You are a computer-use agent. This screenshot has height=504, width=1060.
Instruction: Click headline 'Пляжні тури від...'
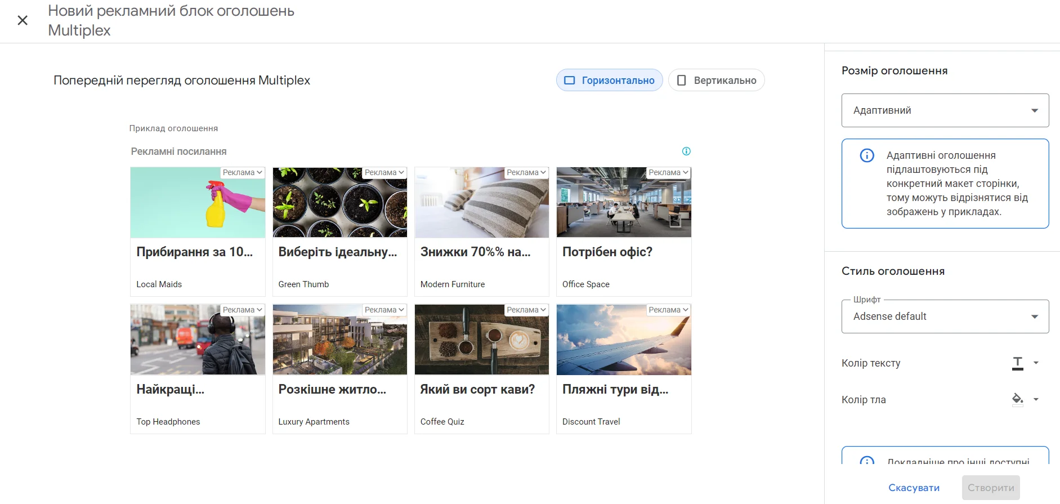click(x=615, y=390)
